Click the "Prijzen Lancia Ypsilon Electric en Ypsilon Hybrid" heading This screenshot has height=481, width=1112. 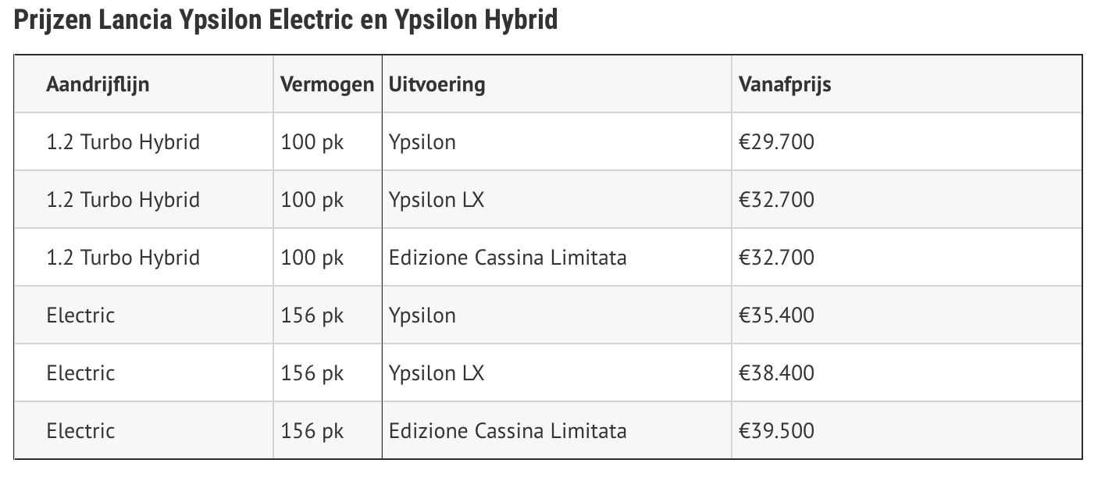pyautogui.click(x=286, y=20)
